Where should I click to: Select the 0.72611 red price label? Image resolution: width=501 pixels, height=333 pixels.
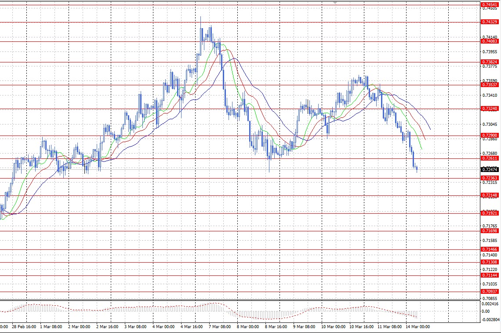point(490,158)
